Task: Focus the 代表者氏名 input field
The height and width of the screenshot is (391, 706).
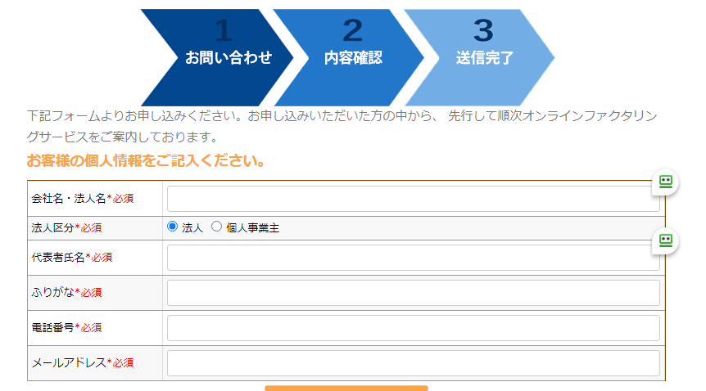Action: (x=413, y=258)
